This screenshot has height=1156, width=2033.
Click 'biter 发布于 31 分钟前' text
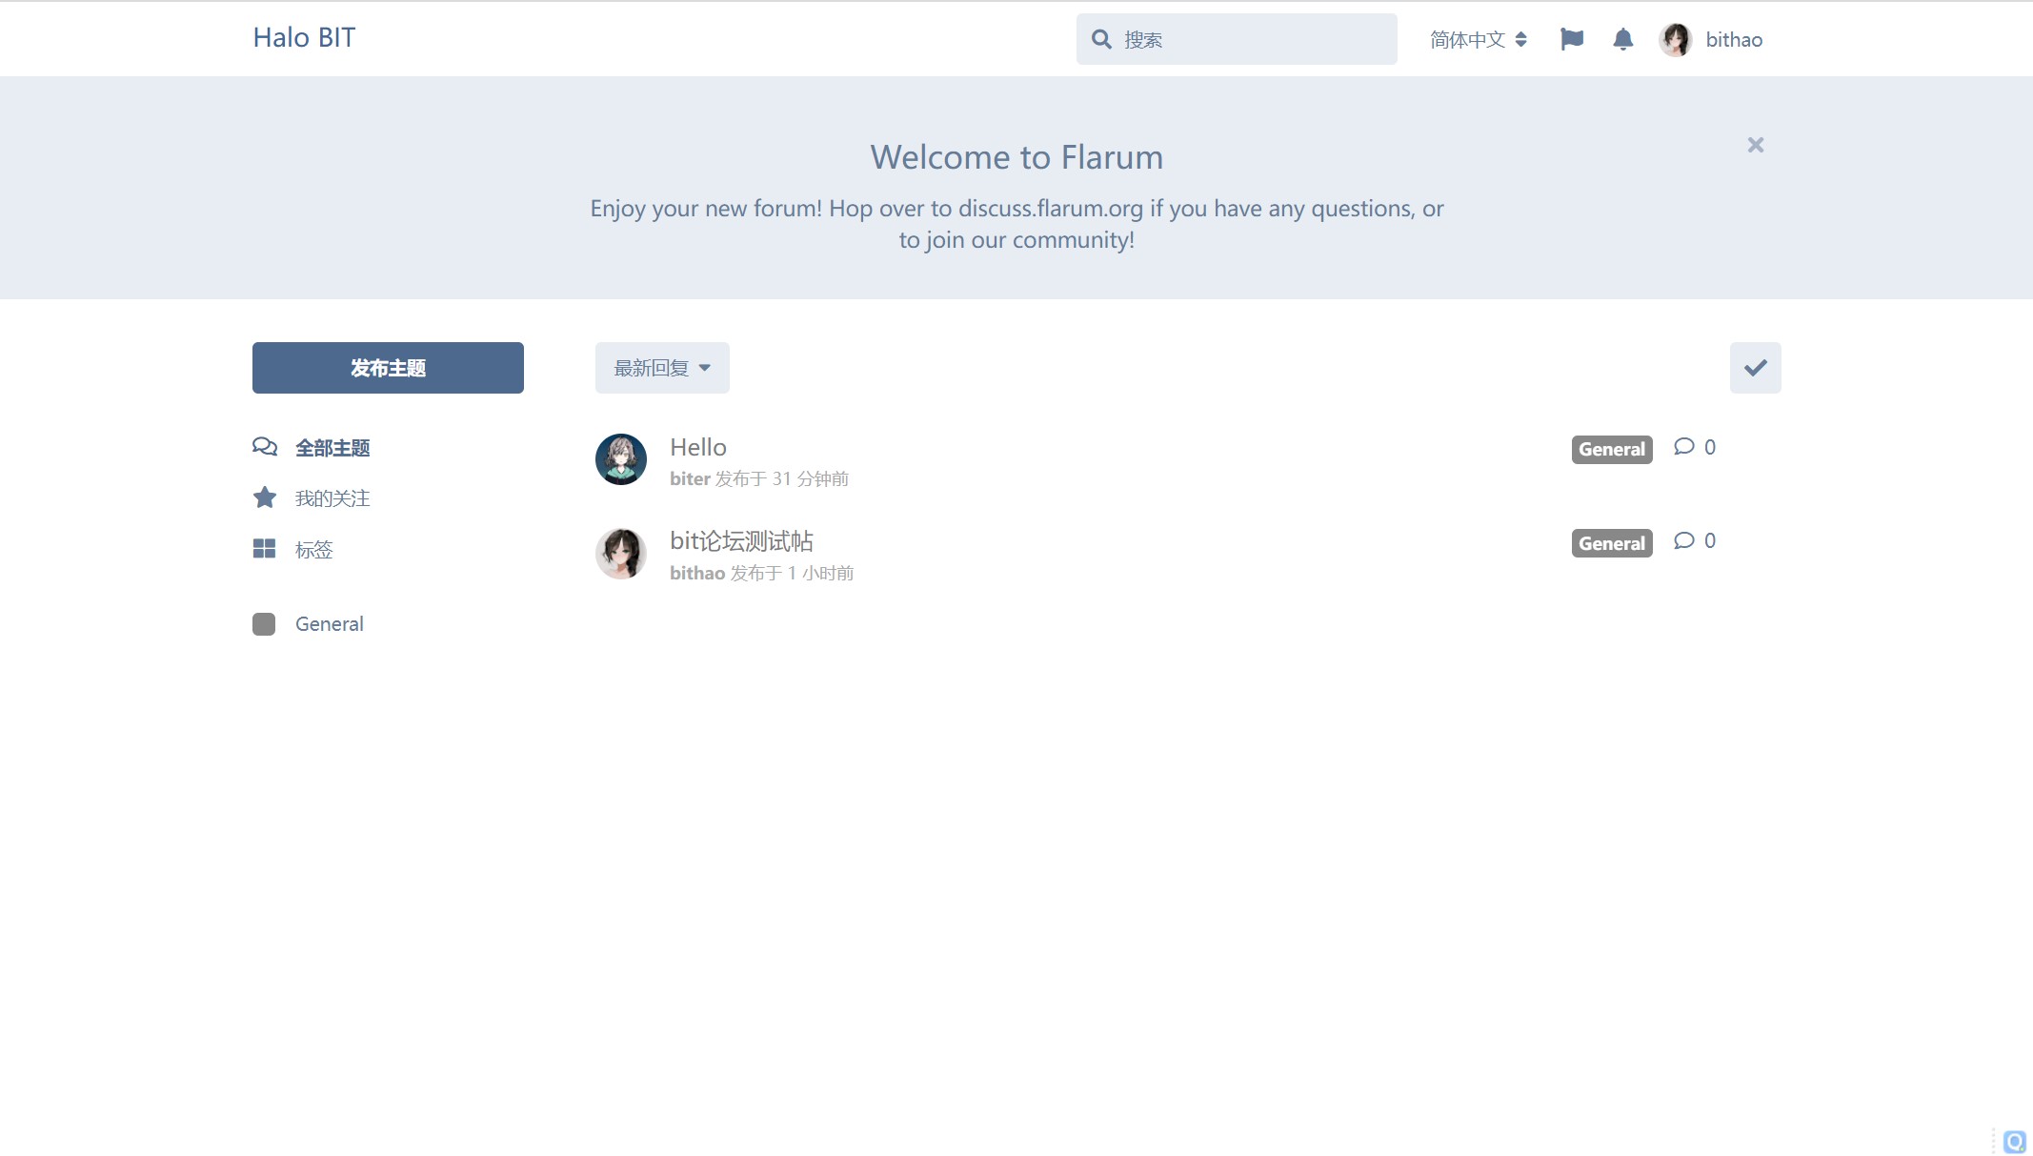[759, 478]
